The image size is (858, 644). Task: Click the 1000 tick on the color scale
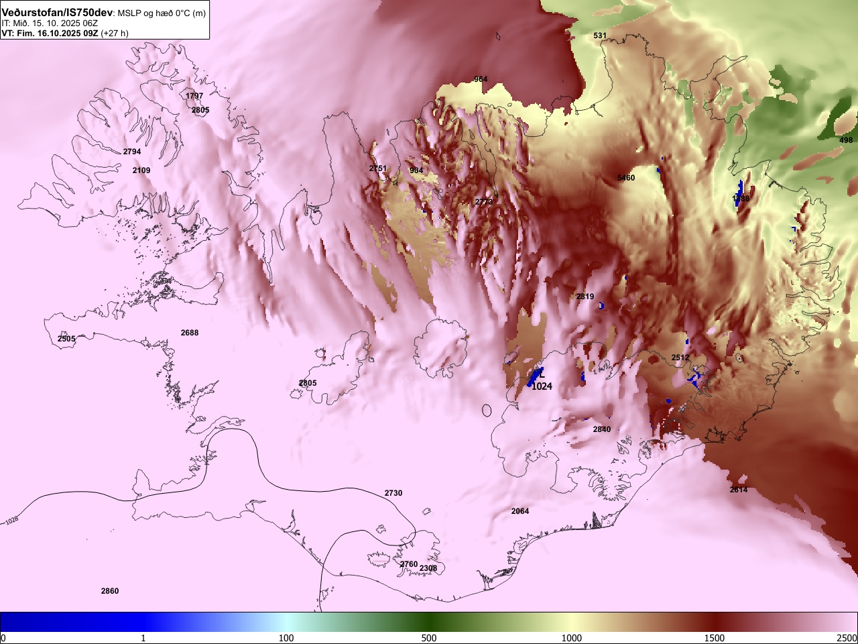click(571, 638)
